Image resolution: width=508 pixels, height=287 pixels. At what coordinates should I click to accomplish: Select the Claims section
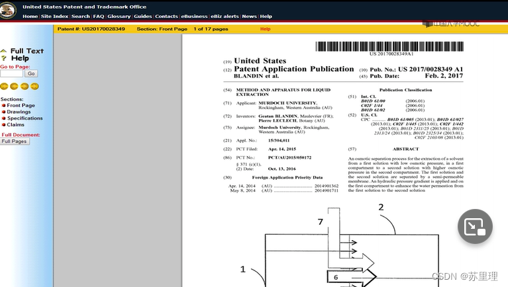pos(15,124)
